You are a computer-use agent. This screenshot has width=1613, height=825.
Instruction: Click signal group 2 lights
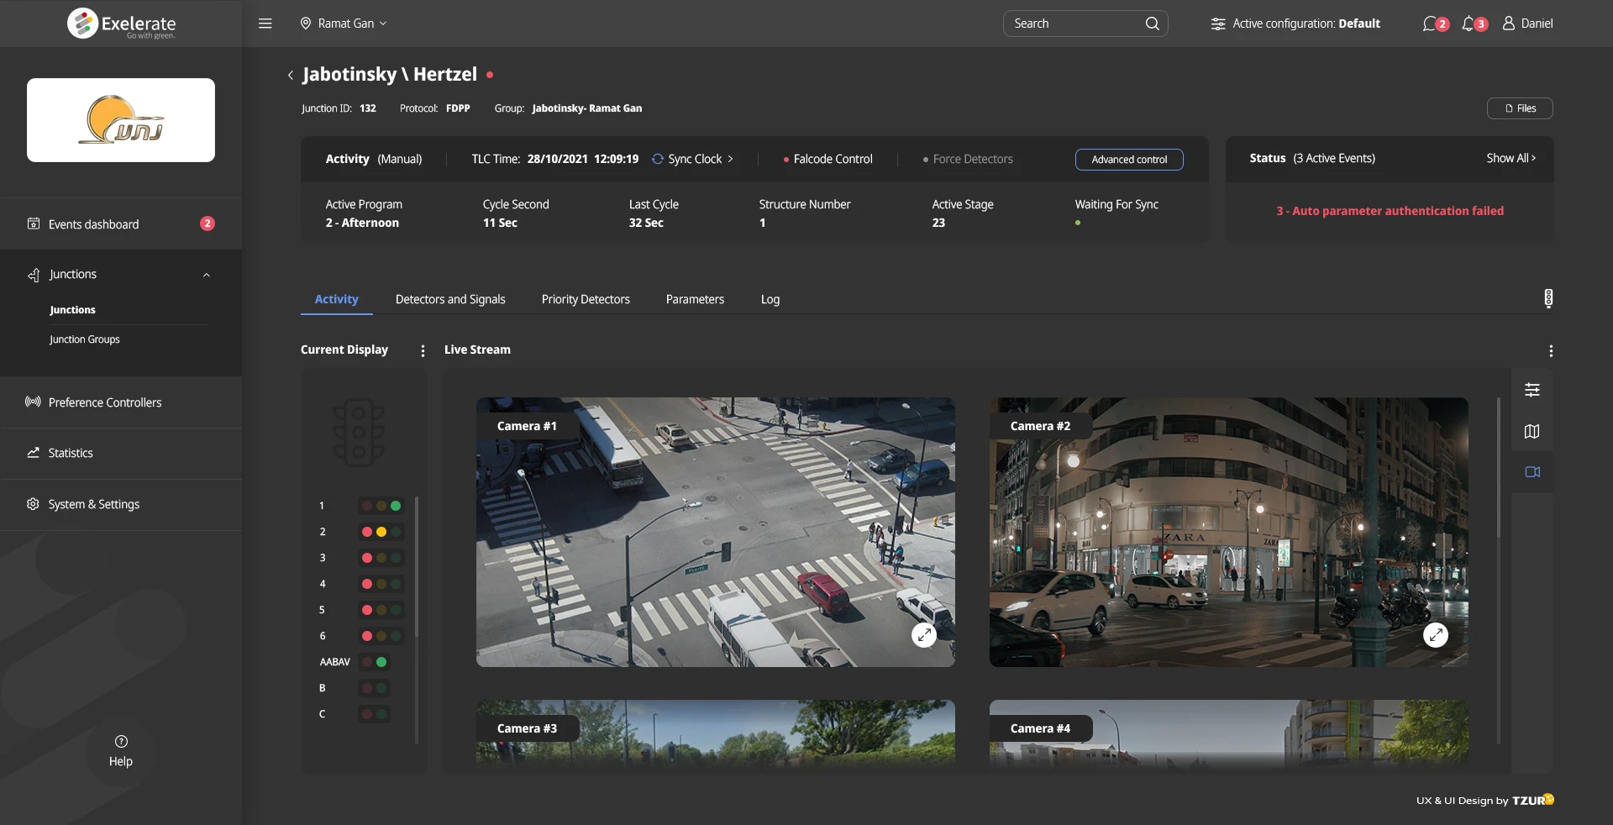click(x=381, y=532)
